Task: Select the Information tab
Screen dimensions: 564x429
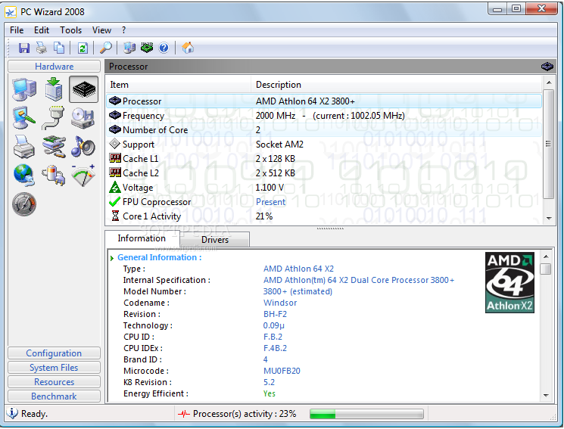Action: pyautogui.click(x=142, y=238)
